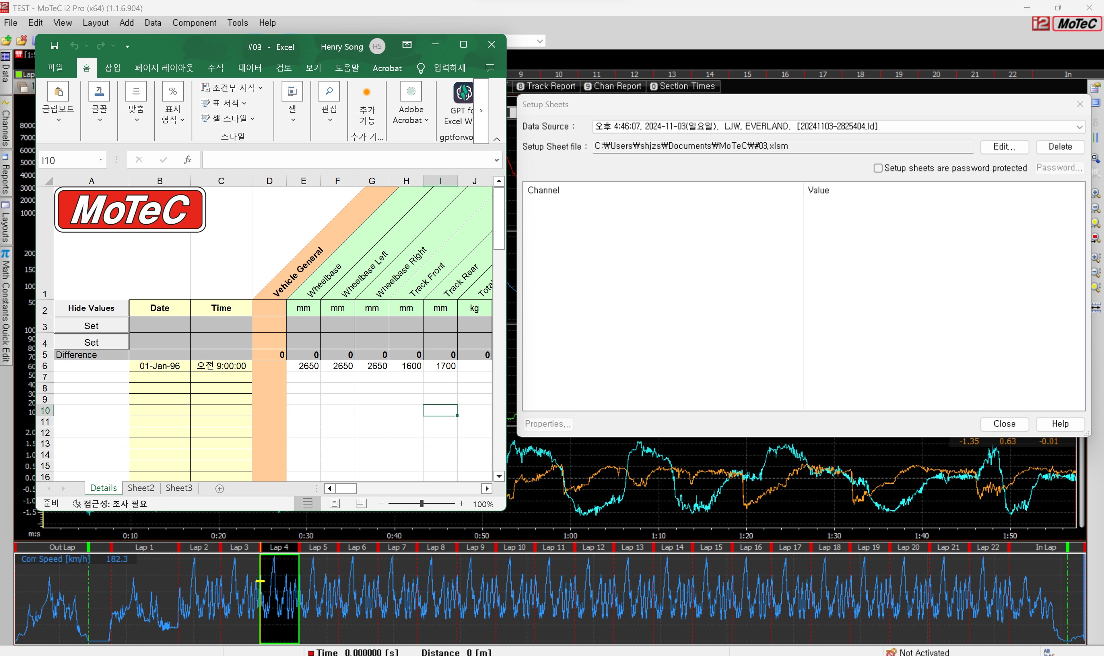Viewport: 1104px width, 656px height.
Task: Select Sheet3 worksheet tab
Action: pyautogui.click(x=178, y=488)
